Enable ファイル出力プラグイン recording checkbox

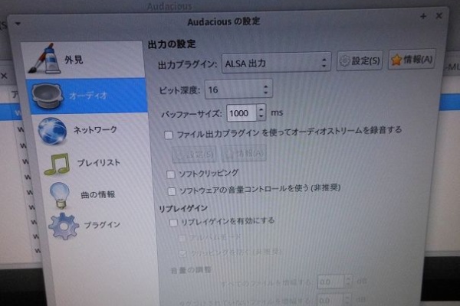click(x=169, y=135)
